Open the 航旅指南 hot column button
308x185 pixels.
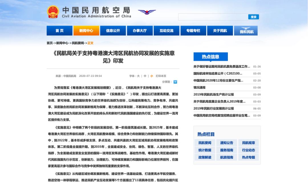tap(227, 157)
